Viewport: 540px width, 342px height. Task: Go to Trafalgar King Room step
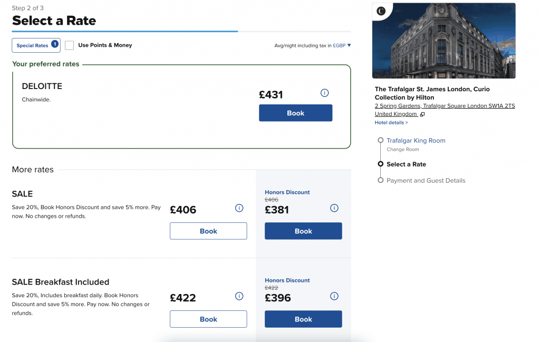[x=416, y=140]
